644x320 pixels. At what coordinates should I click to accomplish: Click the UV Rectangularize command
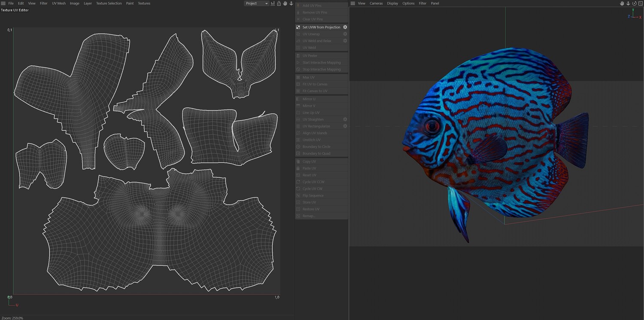click(321, 126)
